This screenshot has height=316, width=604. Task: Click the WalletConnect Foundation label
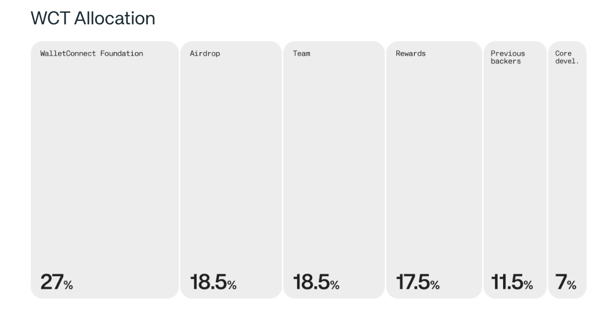(92, 53)
